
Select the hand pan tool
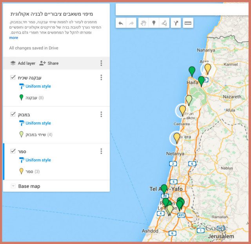pyautogui.click(x=144, y=23)
